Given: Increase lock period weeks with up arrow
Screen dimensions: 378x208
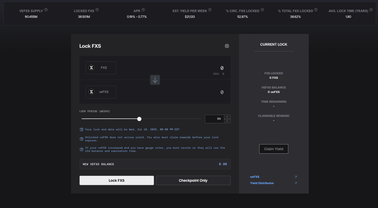Looking at the screenshot, I should (x=227, y=117).
